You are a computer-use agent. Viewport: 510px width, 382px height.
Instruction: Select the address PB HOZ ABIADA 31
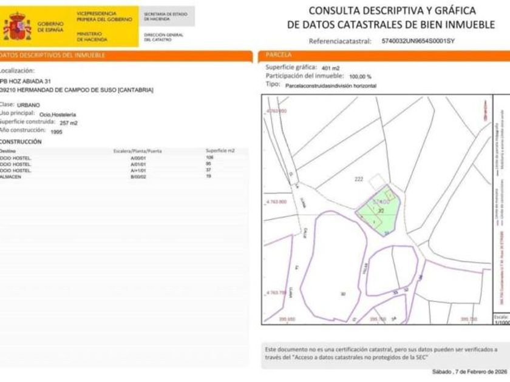[25, 81]
